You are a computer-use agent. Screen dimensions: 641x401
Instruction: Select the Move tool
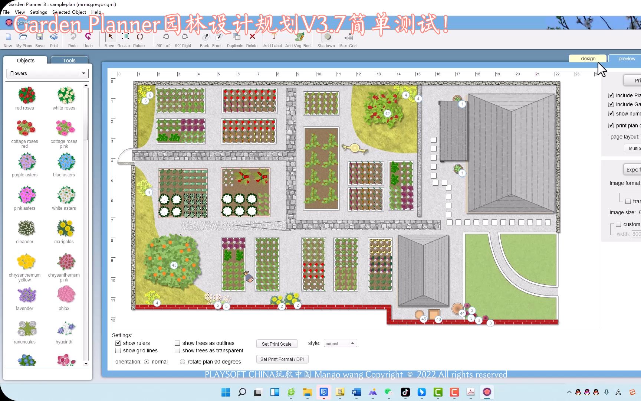click(110, 37)
